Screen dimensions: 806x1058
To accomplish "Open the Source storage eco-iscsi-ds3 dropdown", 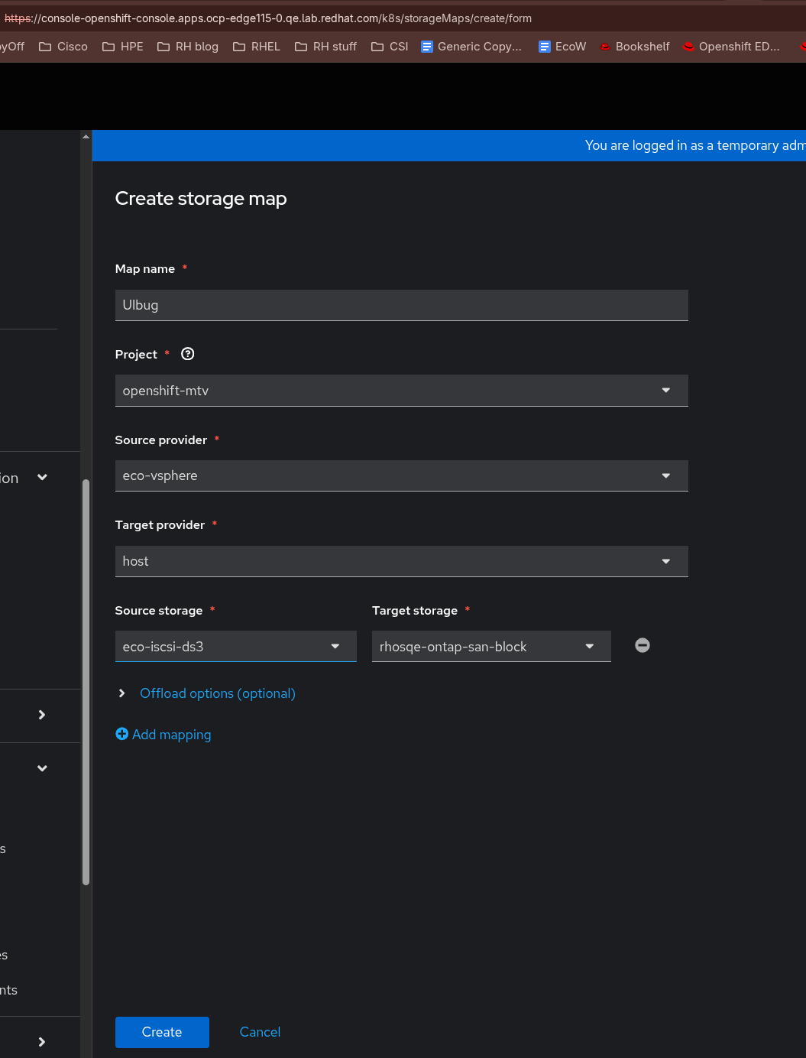I will (x=235, y=647).
